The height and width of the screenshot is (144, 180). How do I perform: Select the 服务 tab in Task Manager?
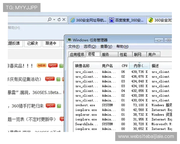tap(105, 54)
